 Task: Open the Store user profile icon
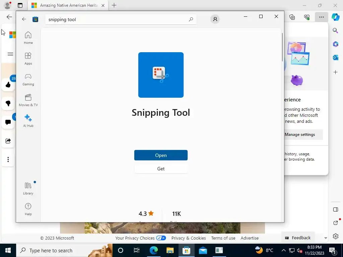tap(215, 19)
